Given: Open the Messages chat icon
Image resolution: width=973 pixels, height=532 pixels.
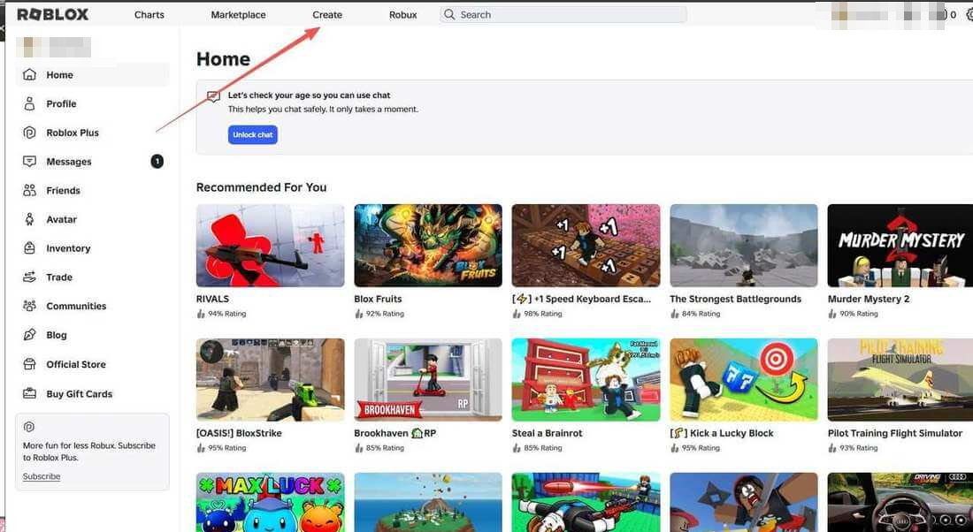Looking at the screenshot, I should point(29,161).
